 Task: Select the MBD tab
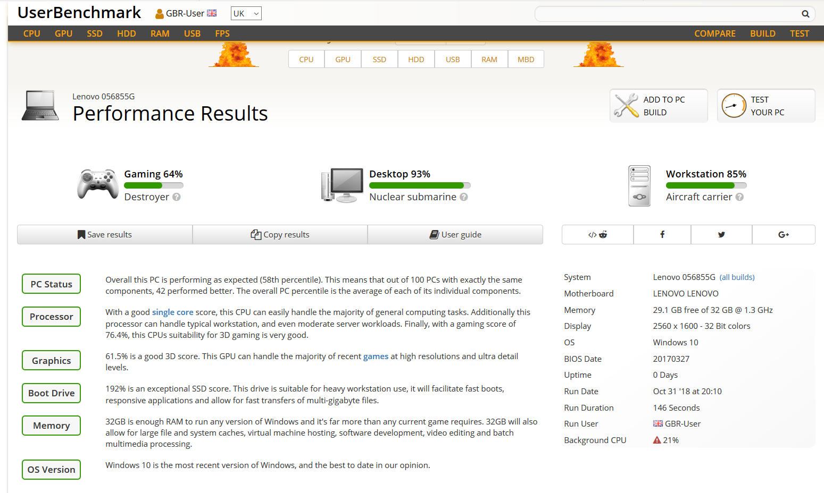click(x=526, y=59)
